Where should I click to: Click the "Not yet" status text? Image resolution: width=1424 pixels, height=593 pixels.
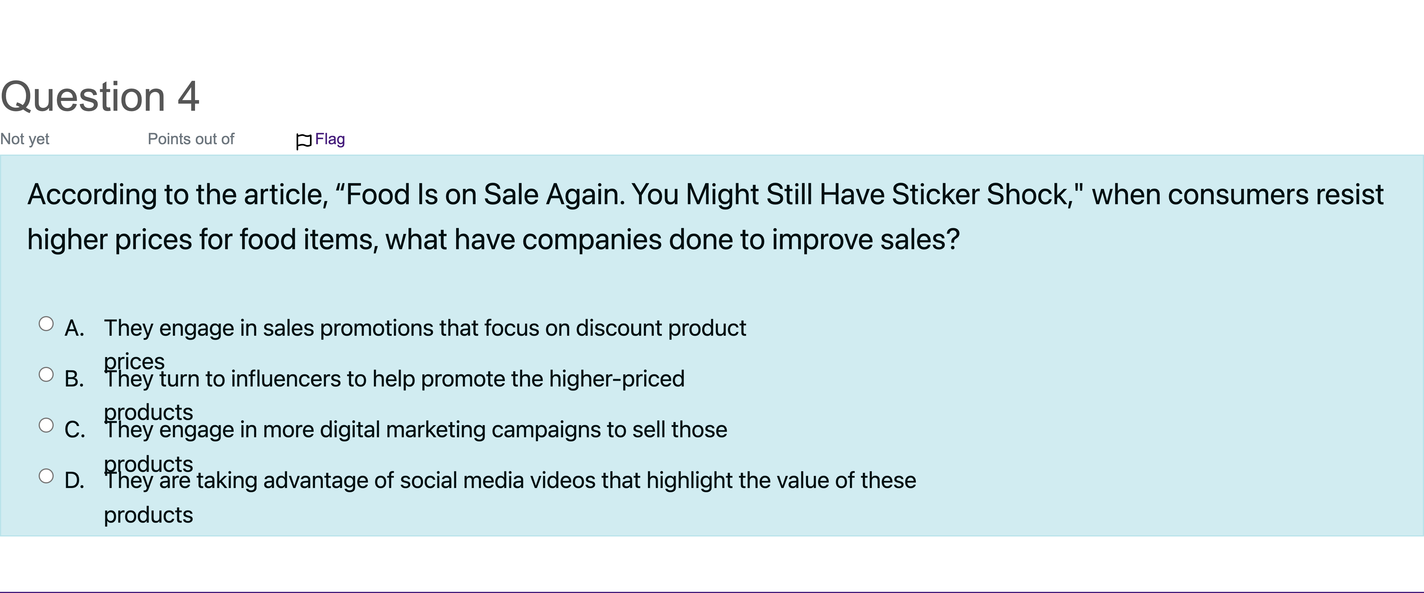[25, 139]
